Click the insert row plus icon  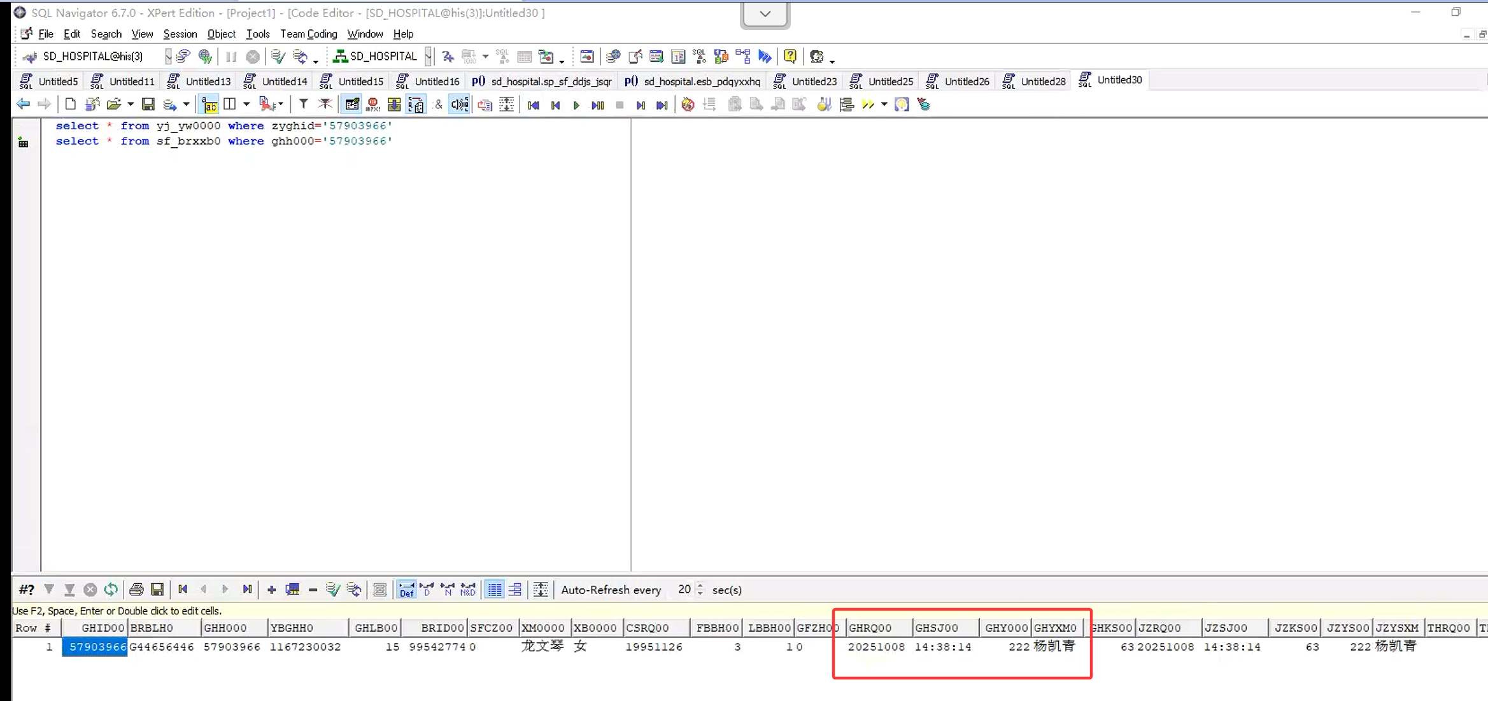(x=271, y=590)
